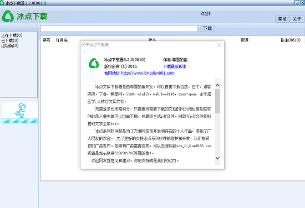
Task: Close the About dialog with the X
Action: (x=219, y=45)
